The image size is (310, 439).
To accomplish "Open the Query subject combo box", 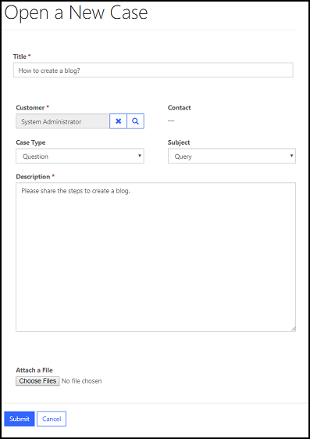I will click(x=231, y=156).
